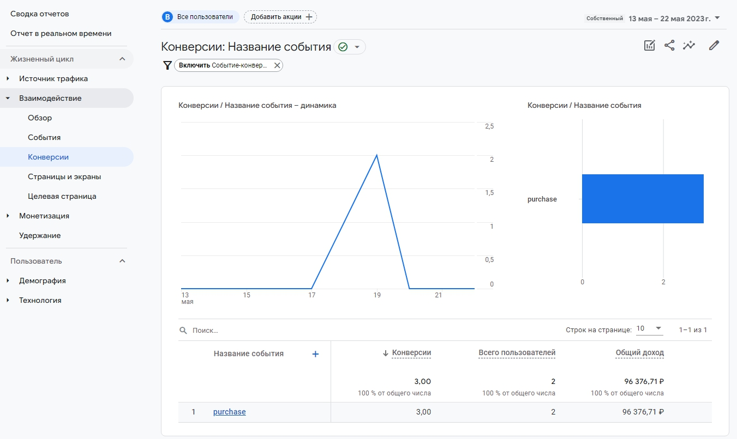
Task: Open 'Целевая страница' report
Action: pos(62,196)
